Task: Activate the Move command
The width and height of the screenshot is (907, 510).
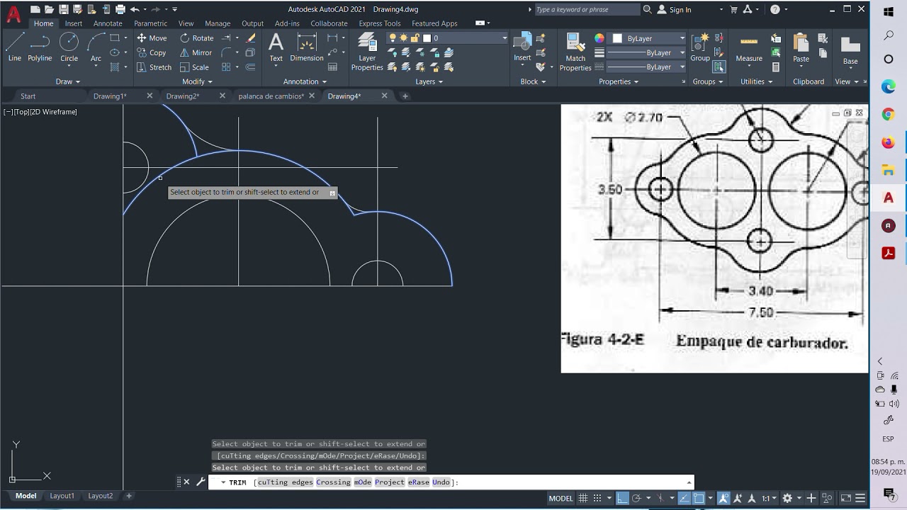Action: tap(152, 38)
